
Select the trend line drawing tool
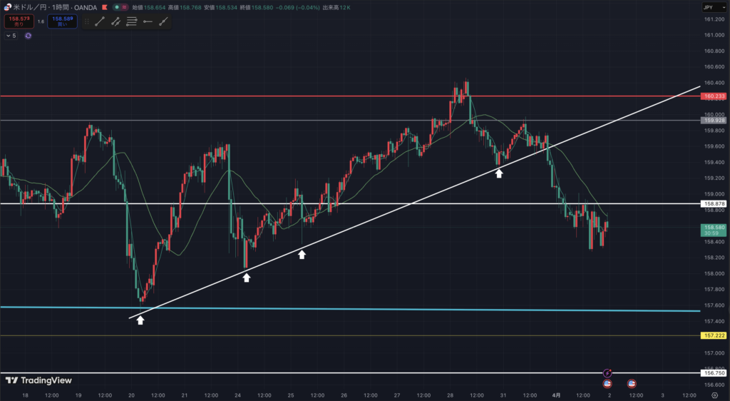pos(100,21)
